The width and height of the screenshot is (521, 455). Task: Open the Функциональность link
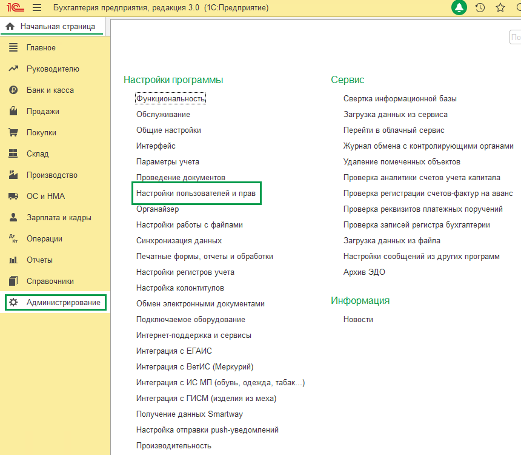(x=170, y=98)
